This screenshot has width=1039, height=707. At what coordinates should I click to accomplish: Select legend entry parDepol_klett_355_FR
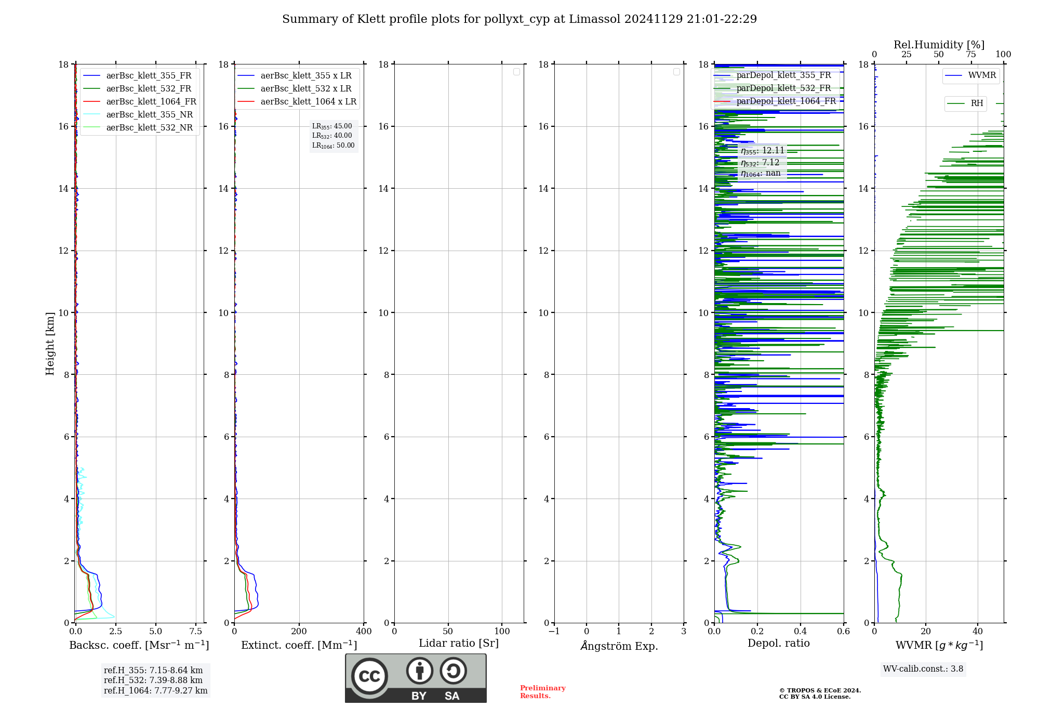click(773, 75)
